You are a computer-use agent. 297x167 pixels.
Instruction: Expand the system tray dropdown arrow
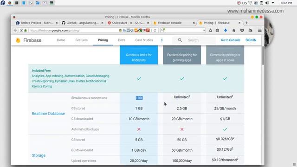(x=273, y=3)
